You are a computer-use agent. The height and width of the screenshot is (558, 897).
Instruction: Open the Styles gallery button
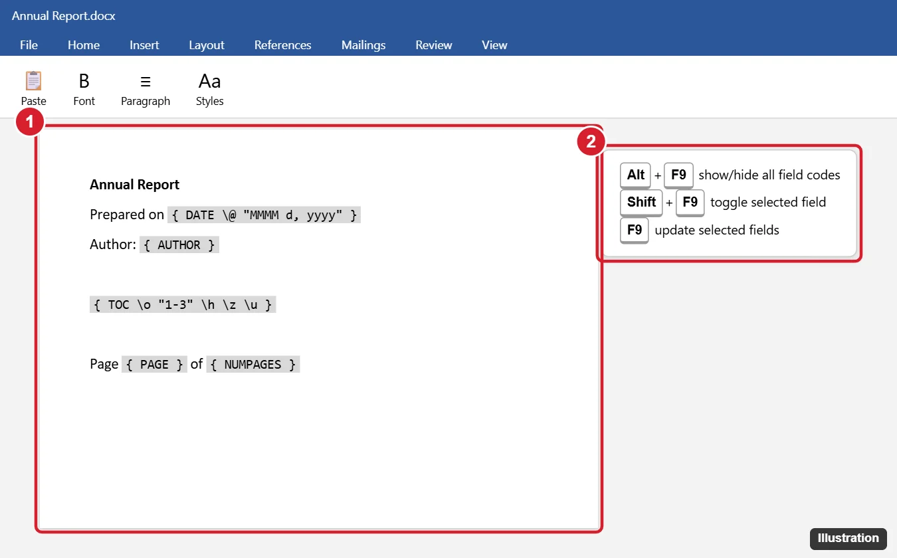[210, 89]
